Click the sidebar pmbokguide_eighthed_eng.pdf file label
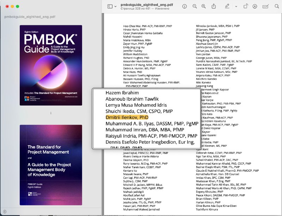 pos(30,17)
